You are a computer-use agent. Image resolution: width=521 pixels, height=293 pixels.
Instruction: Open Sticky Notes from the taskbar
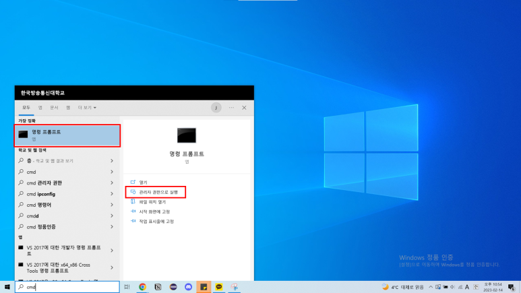click(x=204, y=287)
